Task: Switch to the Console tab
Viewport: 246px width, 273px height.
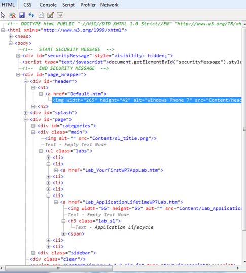Action: click(48, 5)
